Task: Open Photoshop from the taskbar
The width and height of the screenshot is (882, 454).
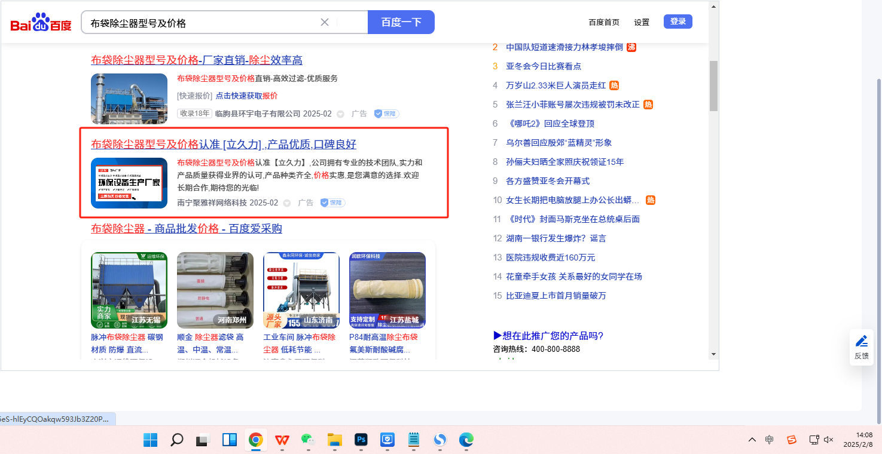Action: pos(361,440)
